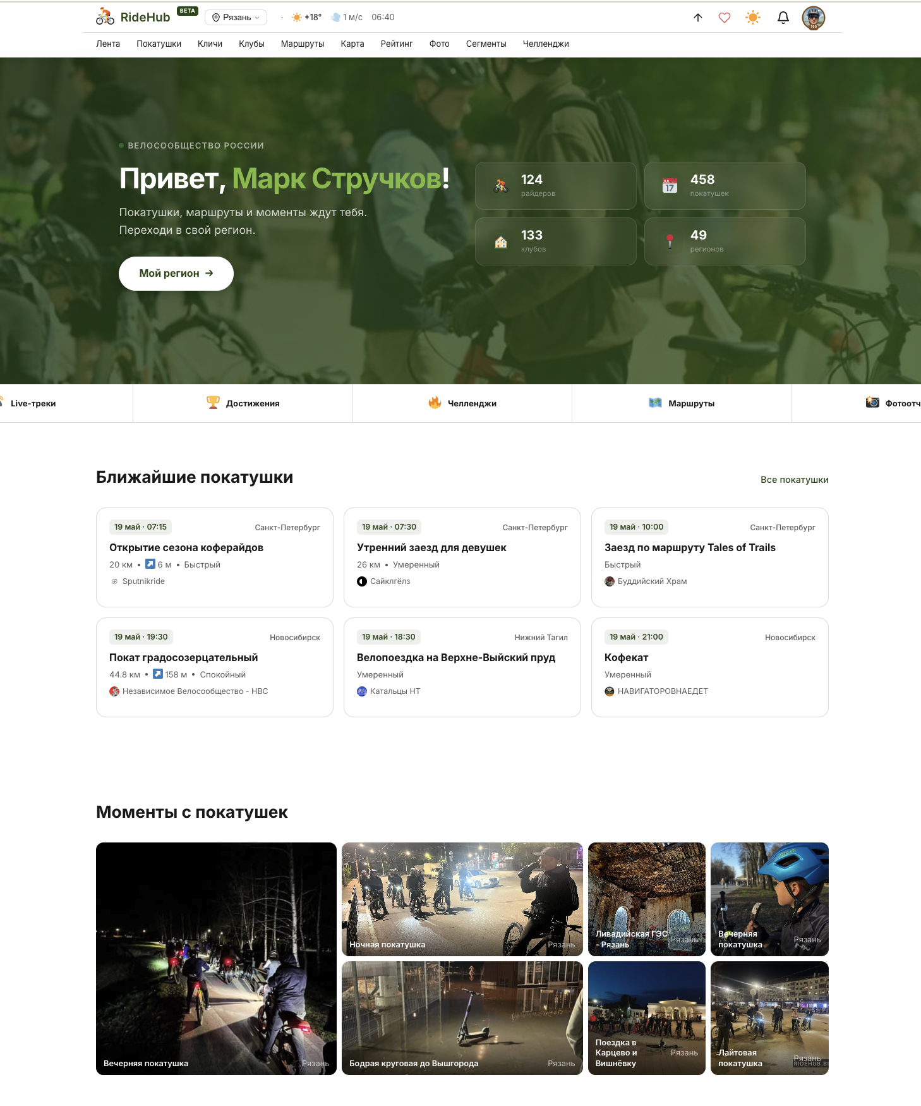Toggle light theme with the sun icon
Viewport: 921px width, 1106px height.
(x=753, y=18)
